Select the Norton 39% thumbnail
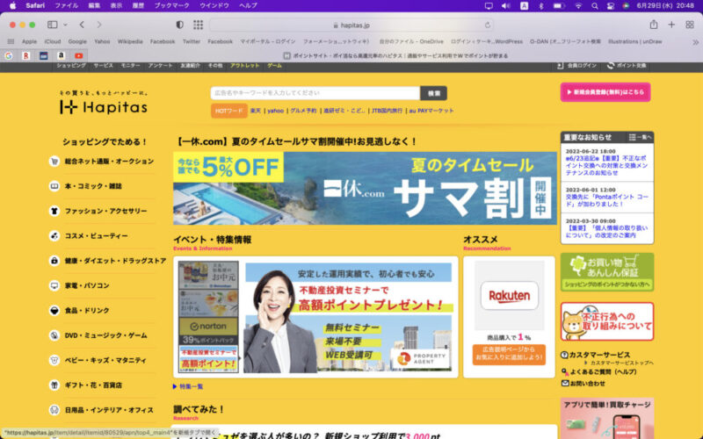Image resolution: width=703 pixels, height=439 pixels. (x=208, y=331)
